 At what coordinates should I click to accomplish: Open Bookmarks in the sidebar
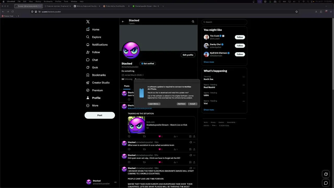pos(96,75)
